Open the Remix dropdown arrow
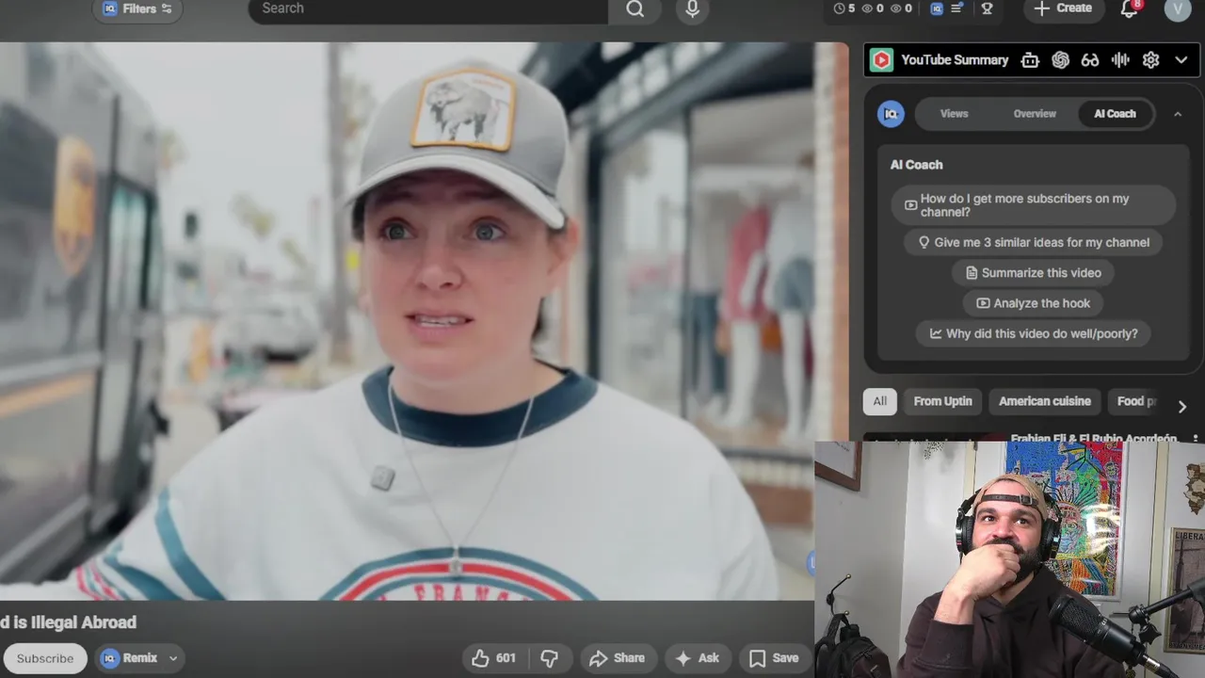1205x678 pixels. pyautogui.click(x=173, y=658)
